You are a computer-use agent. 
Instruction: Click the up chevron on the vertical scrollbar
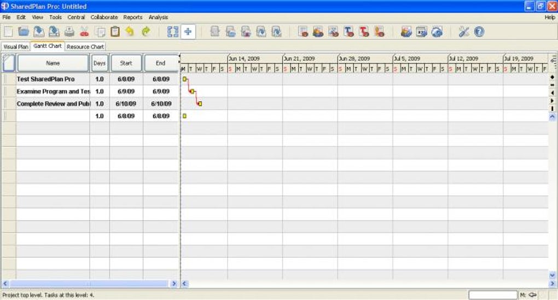coord(553,117)
